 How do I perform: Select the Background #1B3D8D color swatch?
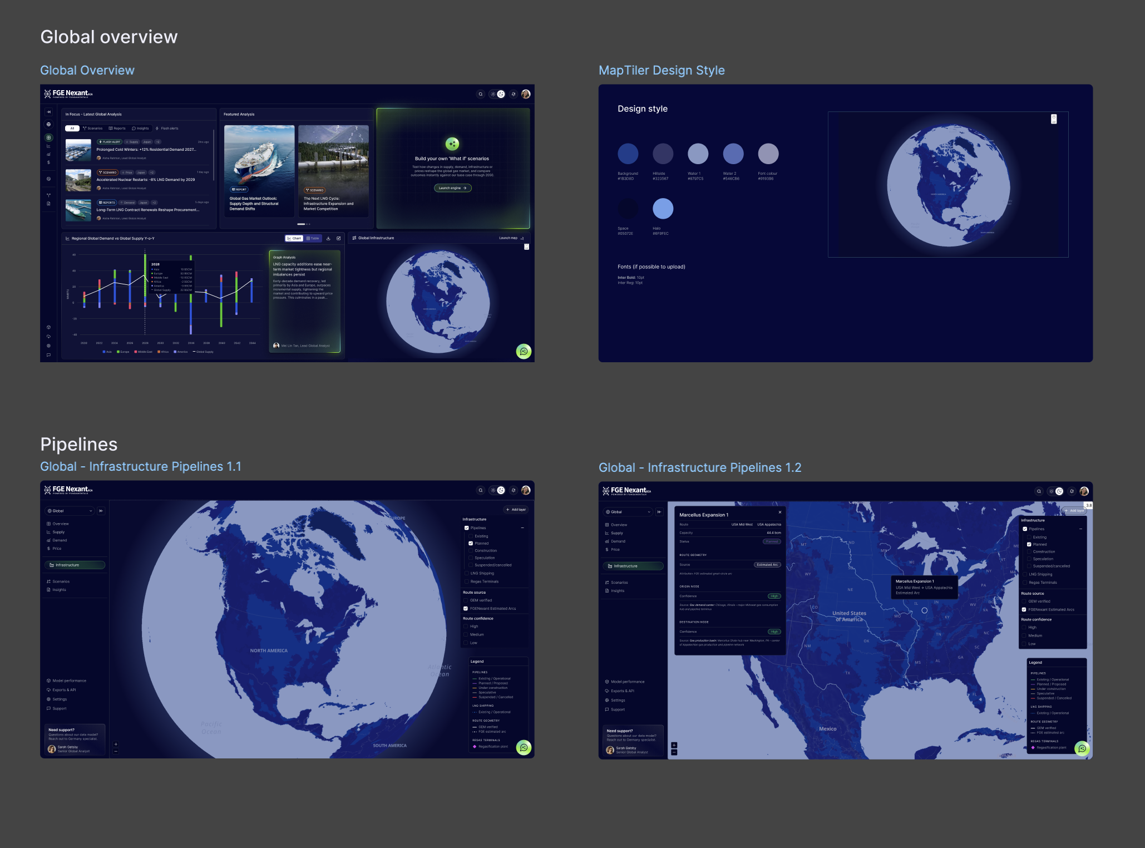coord(628,154)
